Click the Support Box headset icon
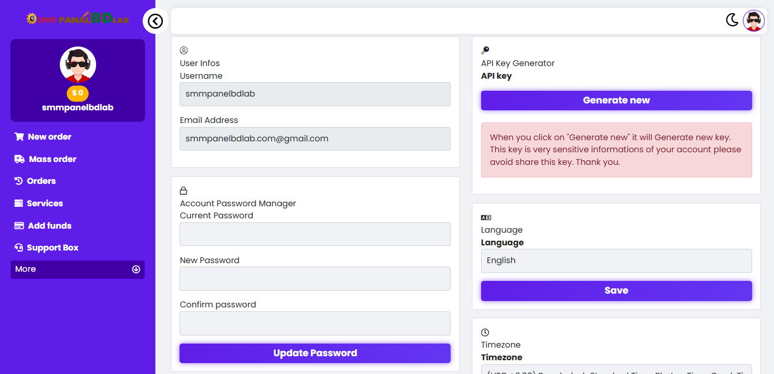 click(18, 248)
